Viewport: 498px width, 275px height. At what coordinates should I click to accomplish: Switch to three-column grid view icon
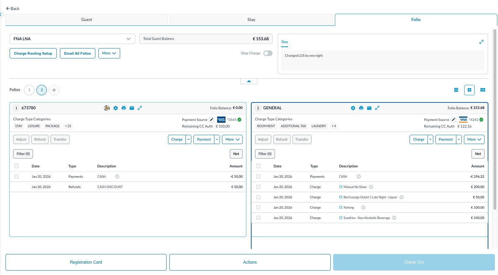pyautogui.click(x=483, y=90)
